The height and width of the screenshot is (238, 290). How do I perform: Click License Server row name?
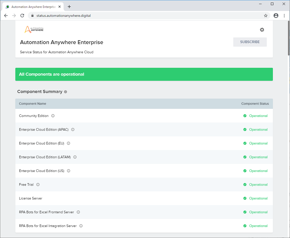click(x=30, y=198)
